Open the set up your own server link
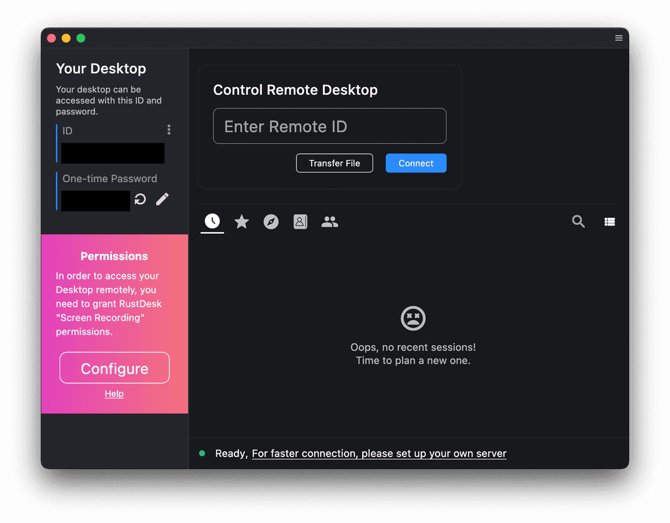Screen dimensions: 670x523 [x=379, y=453]
